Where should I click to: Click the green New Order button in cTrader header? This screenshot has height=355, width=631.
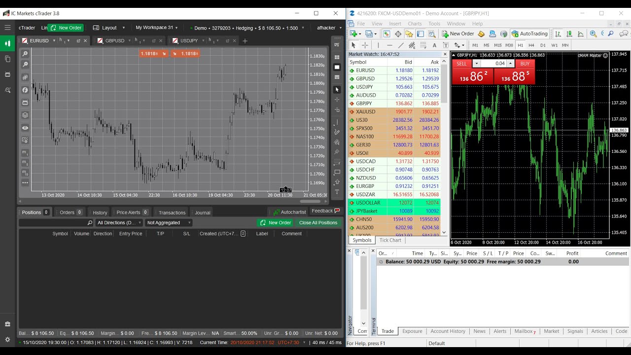66,28
